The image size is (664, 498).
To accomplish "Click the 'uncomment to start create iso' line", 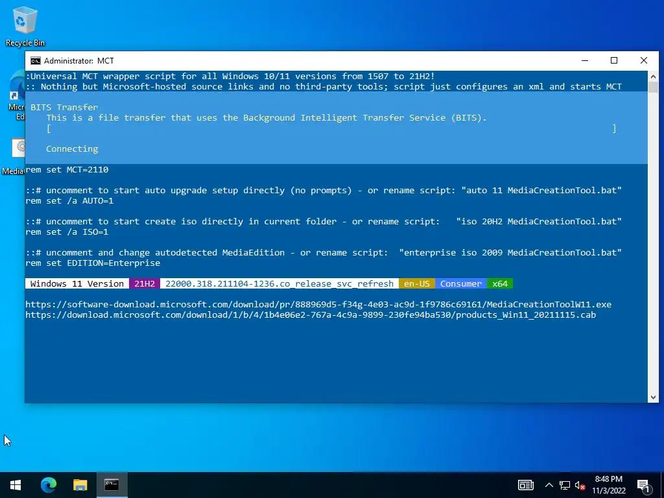I will click(x=324, y=222).
